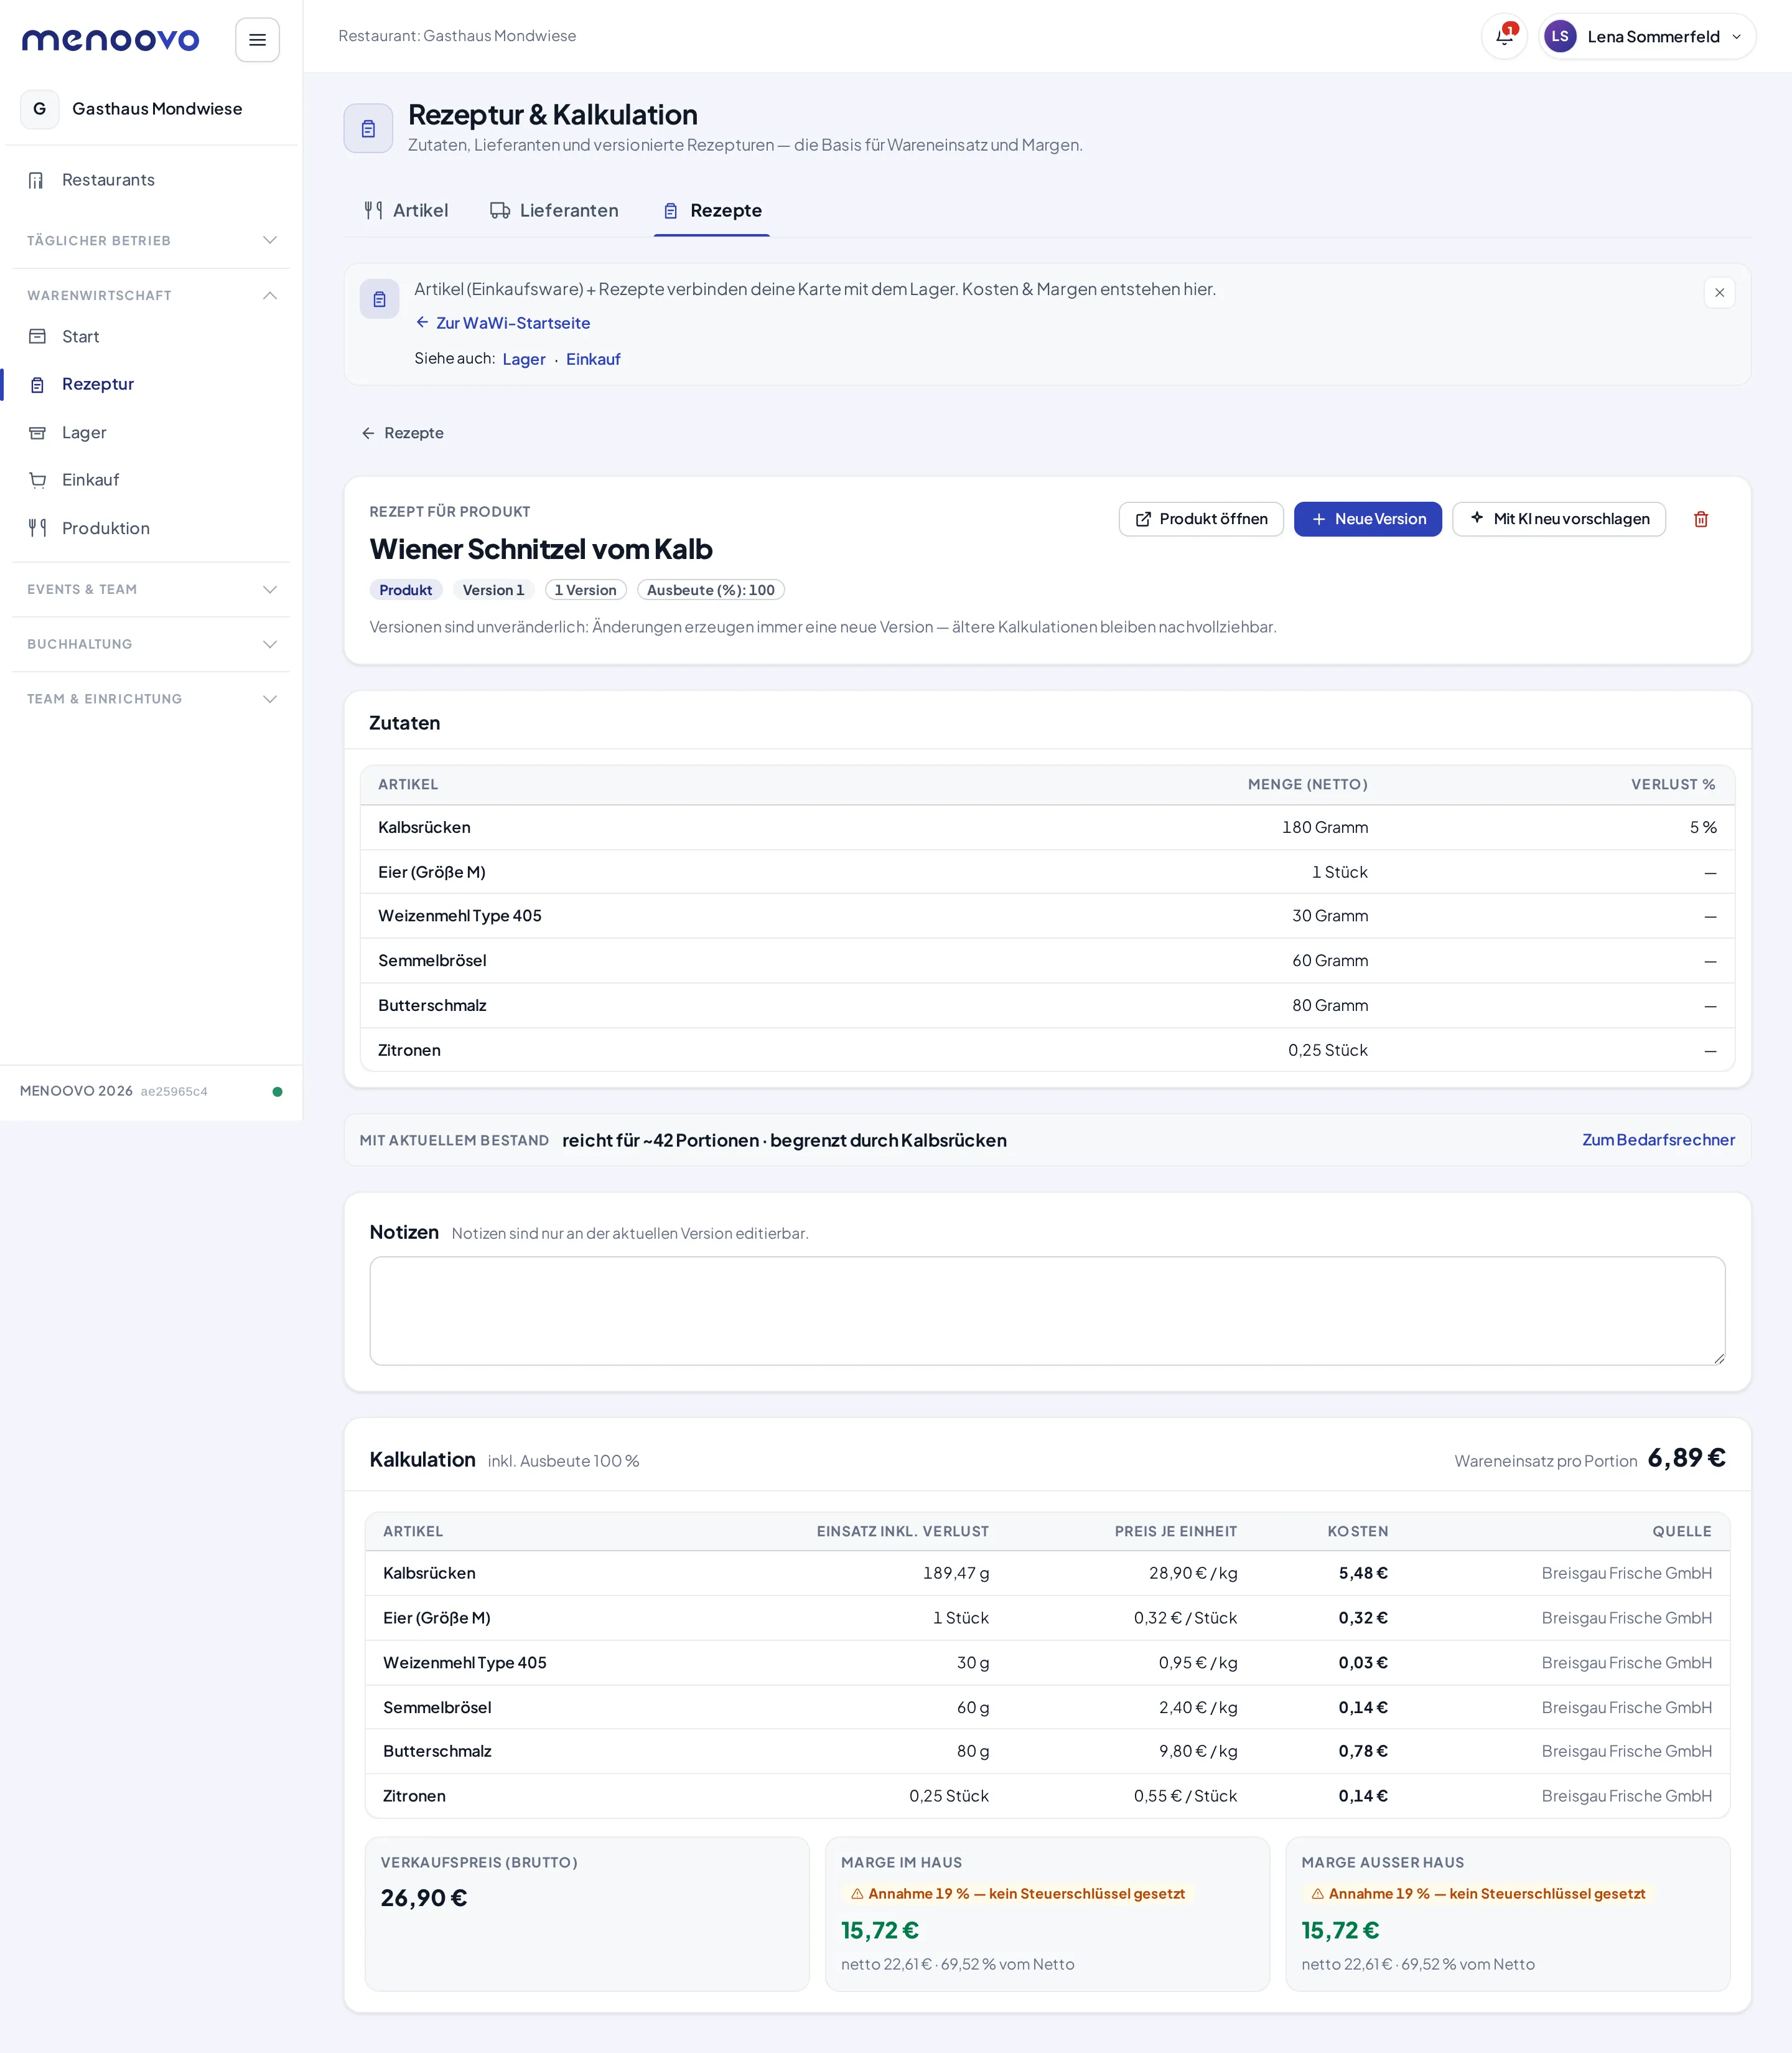Image resolution: width=1792 pixels, height=2053 pixels.
Task: Click Mit KI neu vorschlagen button
Action: click(x=1558, y=519)
